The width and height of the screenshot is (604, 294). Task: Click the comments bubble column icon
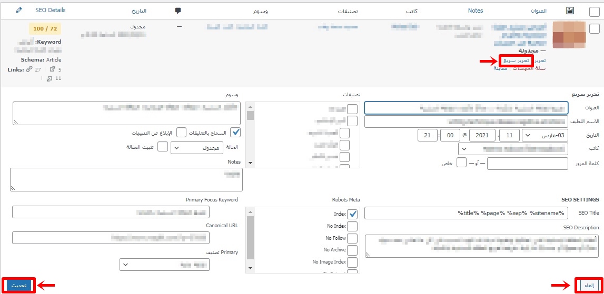point(178,11)
